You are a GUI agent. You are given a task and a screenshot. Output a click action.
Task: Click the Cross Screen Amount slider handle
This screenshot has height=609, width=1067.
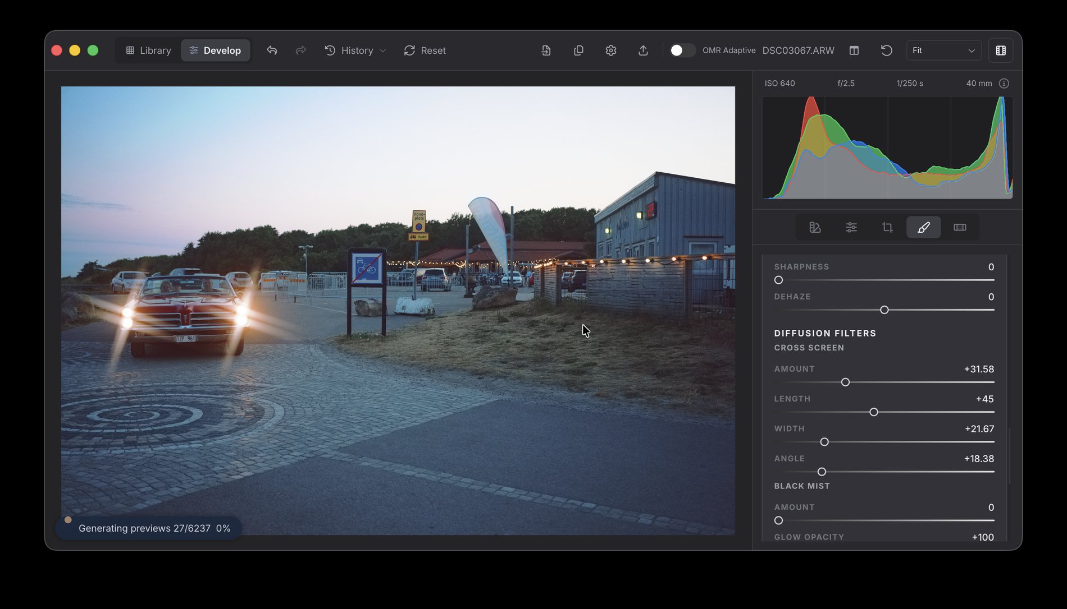pyautogui.click(x=845, y=382)
